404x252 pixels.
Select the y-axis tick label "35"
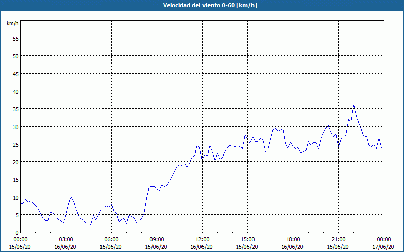point(16,109)
